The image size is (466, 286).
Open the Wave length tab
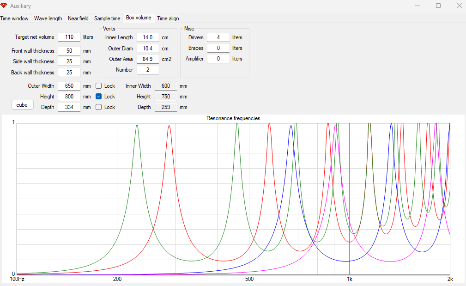48,18
